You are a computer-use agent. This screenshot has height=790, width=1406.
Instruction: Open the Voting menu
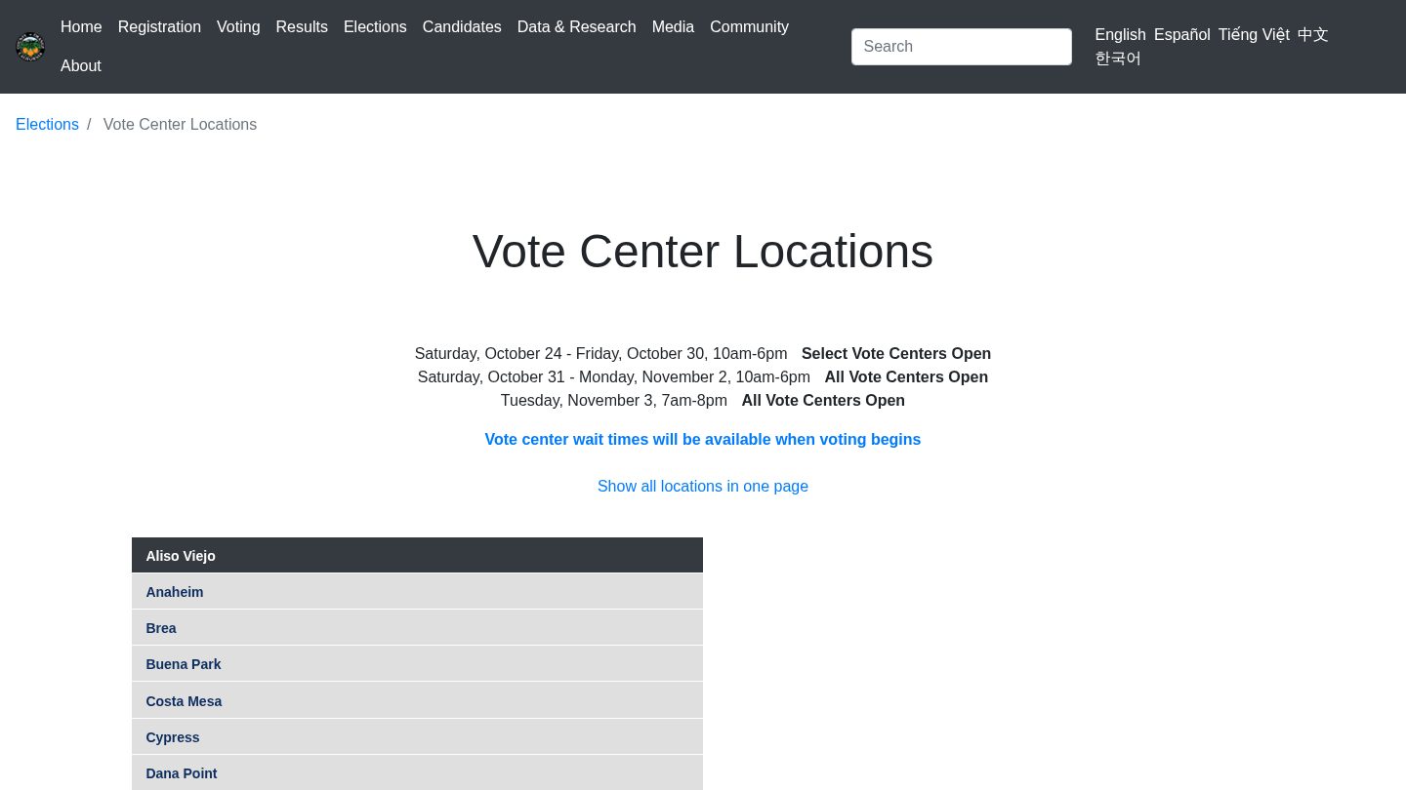pyautogui.click(x=238, y=27)
